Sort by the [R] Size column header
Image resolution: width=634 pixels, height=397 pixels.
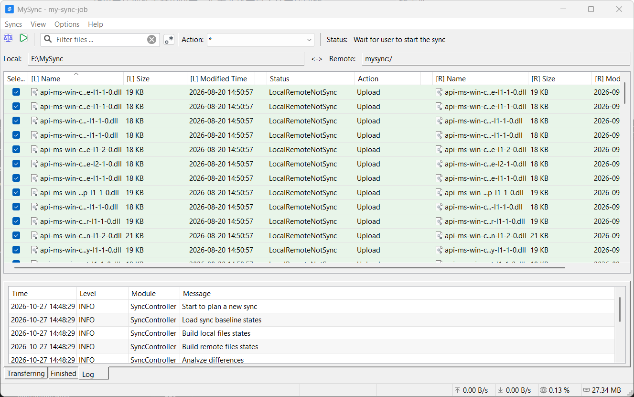[560, 79]
